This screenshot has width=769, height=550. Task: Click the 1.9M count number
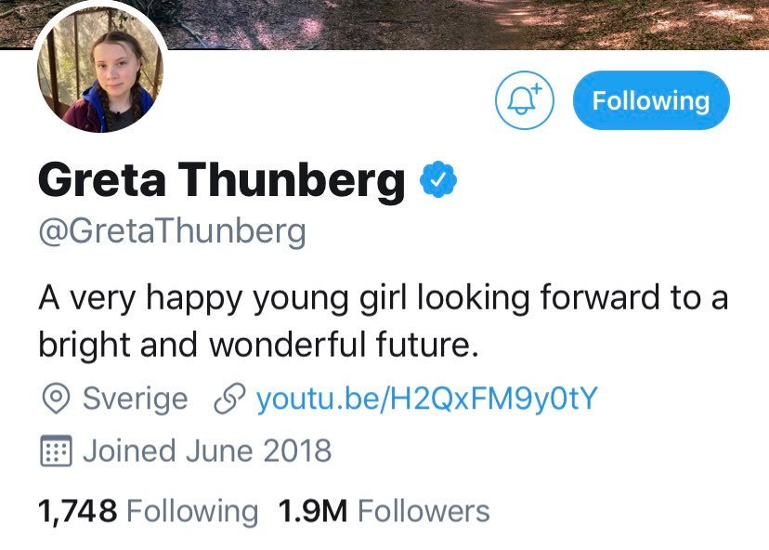point(312,510)
